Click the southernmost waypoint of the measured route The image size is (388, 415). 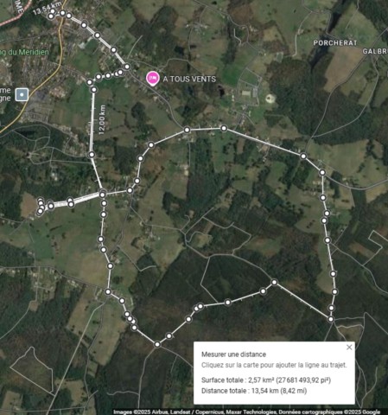pyautogui.click(x=157, y=344)
